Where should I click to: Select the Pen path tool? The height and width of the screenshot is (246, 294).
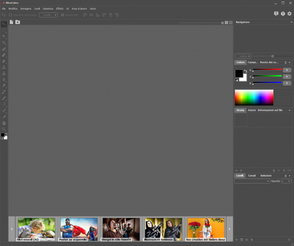click(x=4, y=111)
